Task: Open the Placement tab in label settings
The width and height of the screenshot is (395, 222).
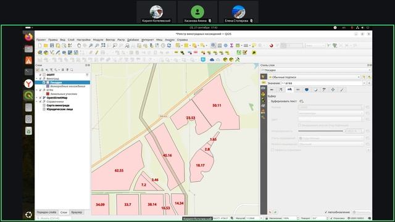Action: [x=333, y=89]
